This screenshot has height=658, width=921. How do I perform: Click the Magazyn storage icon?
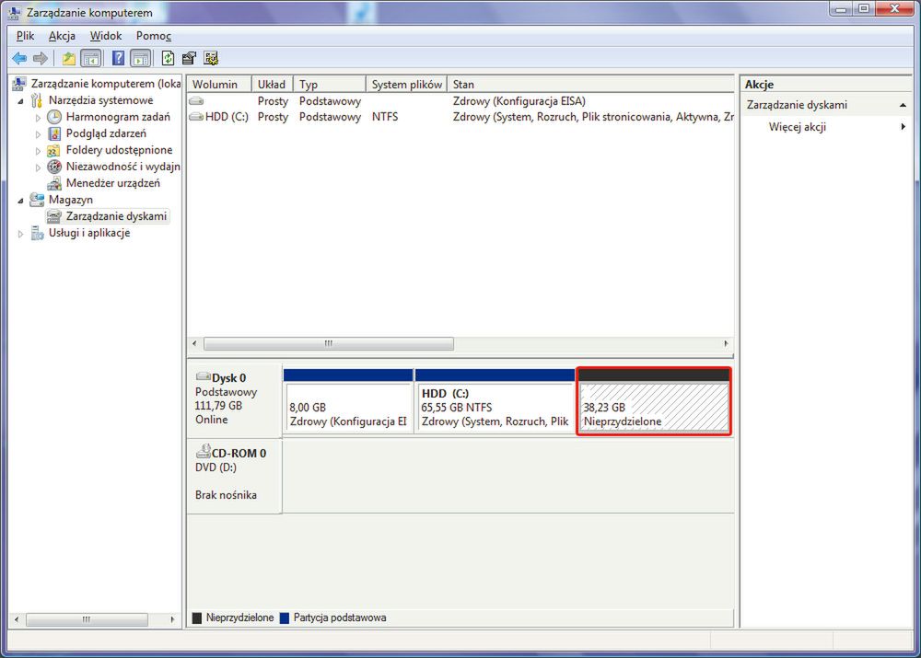[37, 200]
